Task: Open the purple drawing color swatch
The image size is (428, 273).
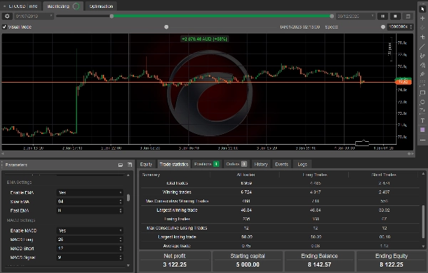Action: coord(422,130)
